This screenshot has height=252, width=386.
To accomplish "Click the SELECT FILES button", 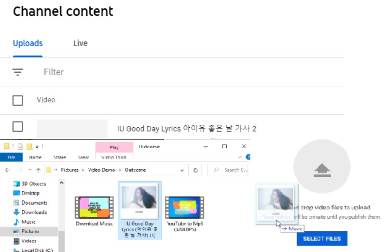I will point(322,239).
